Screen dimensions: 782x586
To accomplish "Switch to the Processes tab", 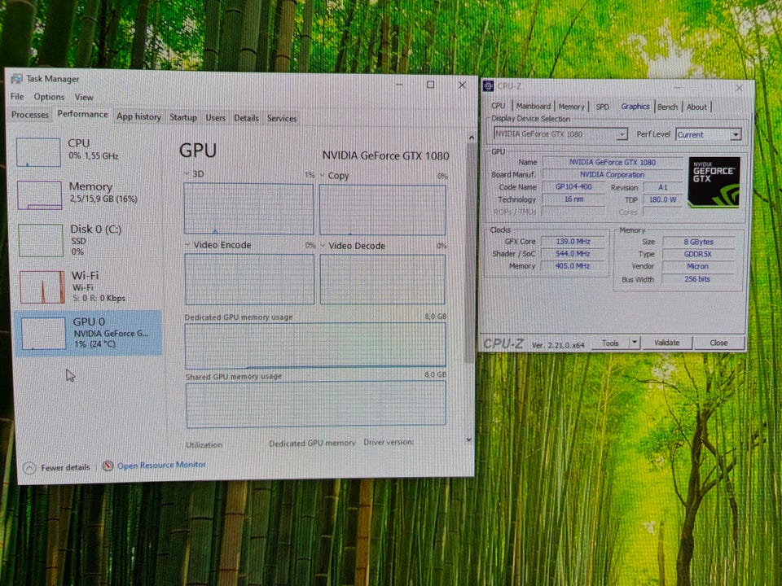I will (x=30, y=115).
